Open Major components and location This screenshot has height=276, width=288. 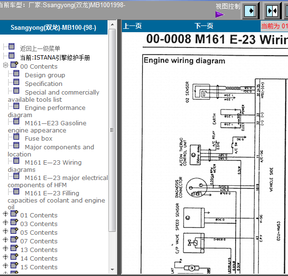[x=51, y=151]
